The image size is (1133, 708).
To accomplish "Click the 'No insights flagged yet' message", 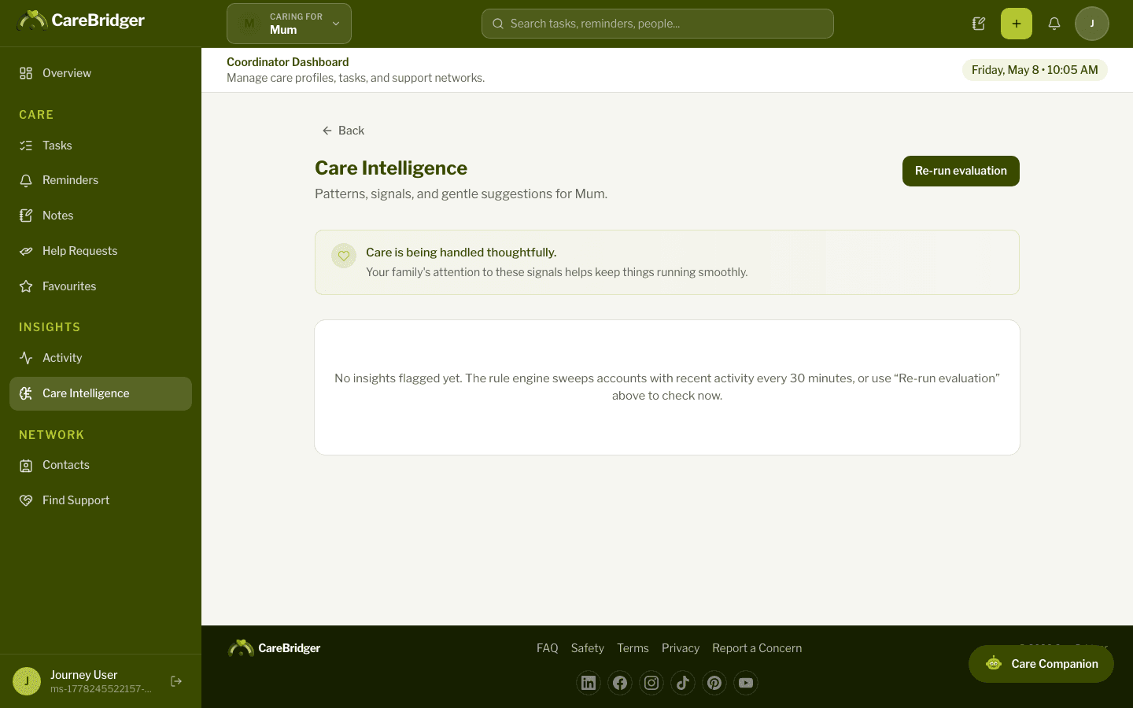I will [667, 387].
